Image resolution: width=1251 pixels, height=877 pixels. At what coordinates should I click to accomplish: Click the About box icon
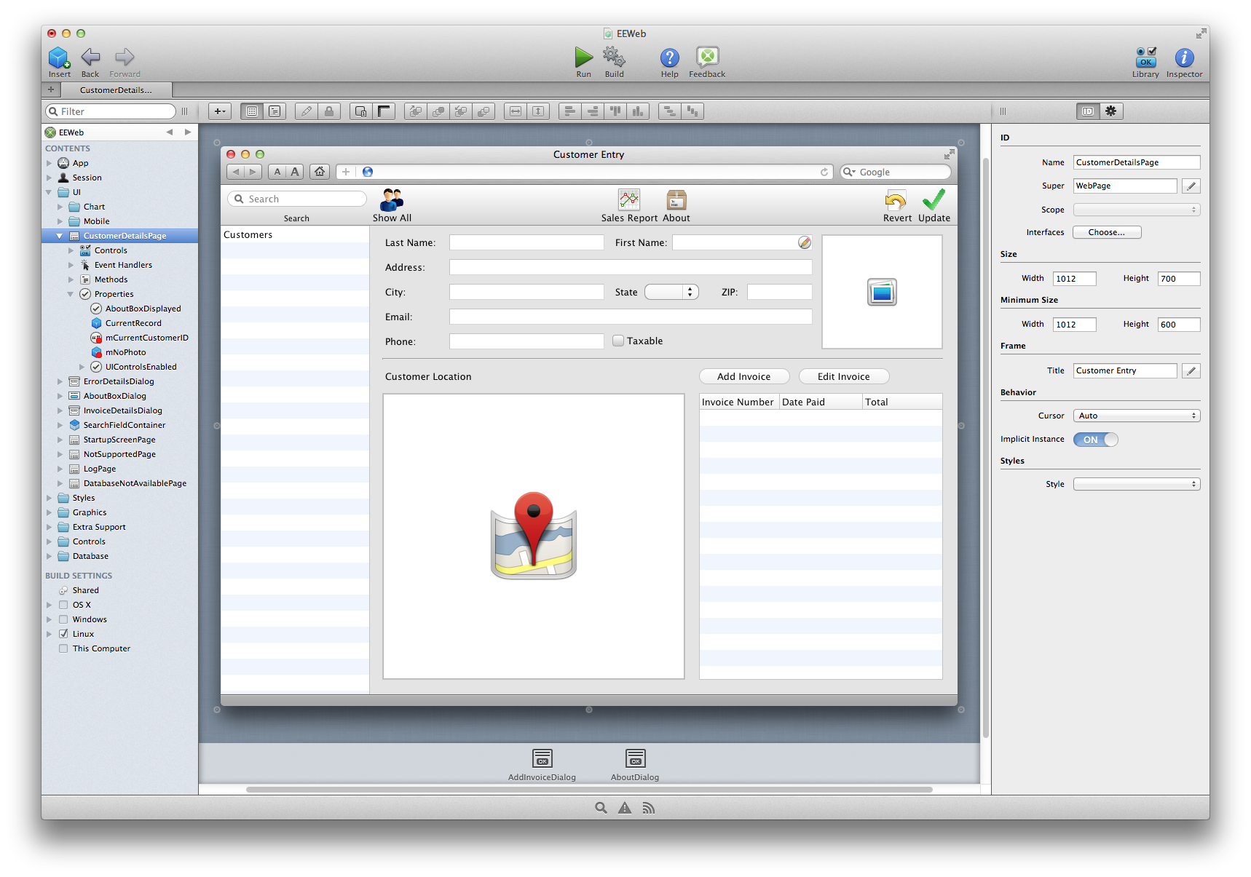coord(676,199)
